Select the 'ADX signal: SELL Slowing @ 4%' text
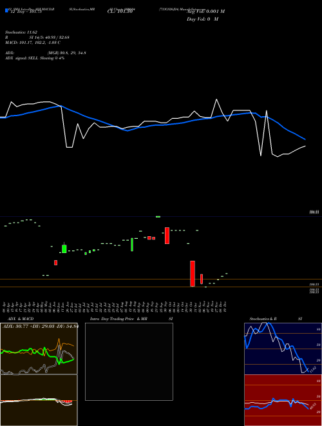This screenshot has height=426, width=322. point(35,58)
